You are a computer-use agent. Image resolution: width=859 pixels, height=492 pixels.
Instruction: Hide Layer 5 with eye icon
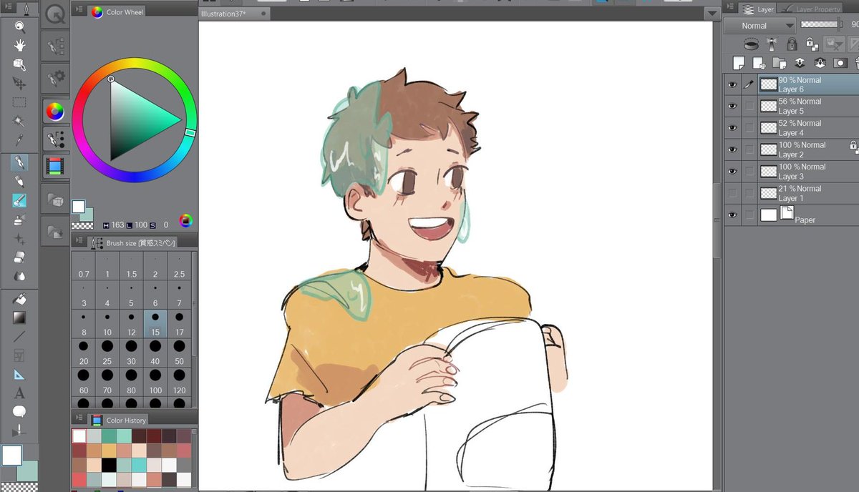click(x=732, y=106)
